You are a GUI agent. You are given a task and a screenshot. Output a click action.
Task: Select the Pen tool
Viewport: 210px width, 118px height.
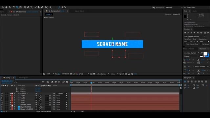pos(28,7)
